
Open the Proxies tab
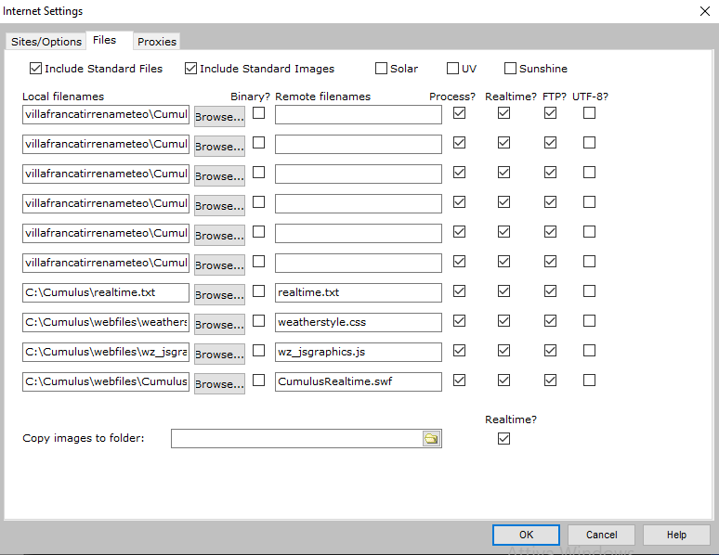pos(156,42)
